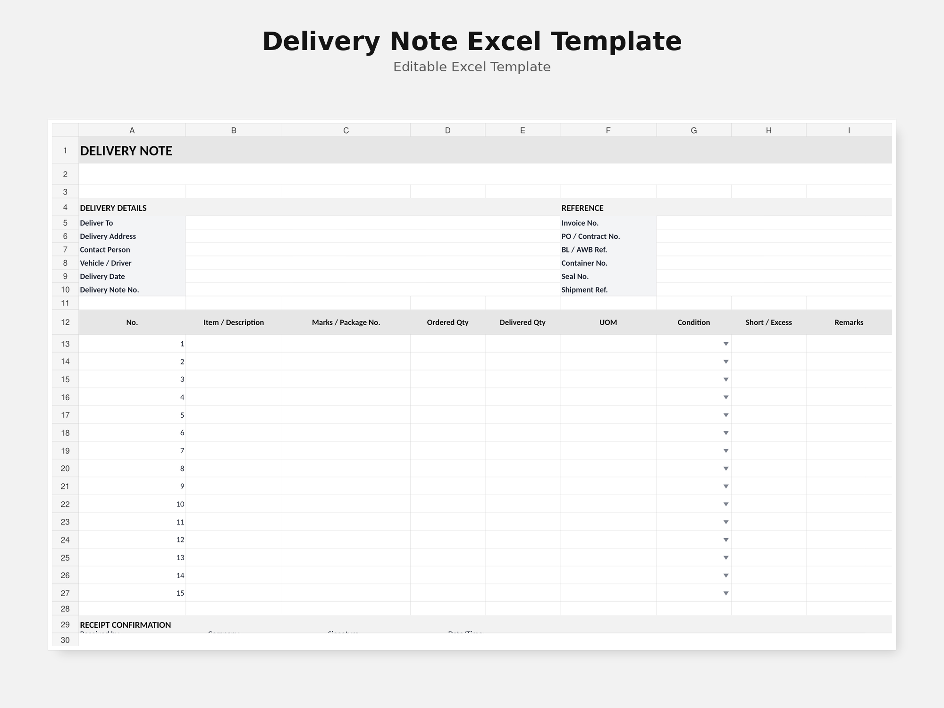Select the Delivery Date entry cell
944x708 pixels.
pos(373,276)
